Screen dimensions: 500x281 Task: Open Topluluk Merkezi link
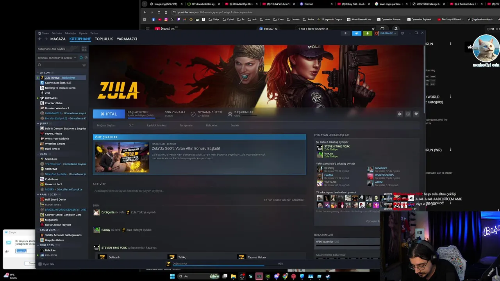156,125
